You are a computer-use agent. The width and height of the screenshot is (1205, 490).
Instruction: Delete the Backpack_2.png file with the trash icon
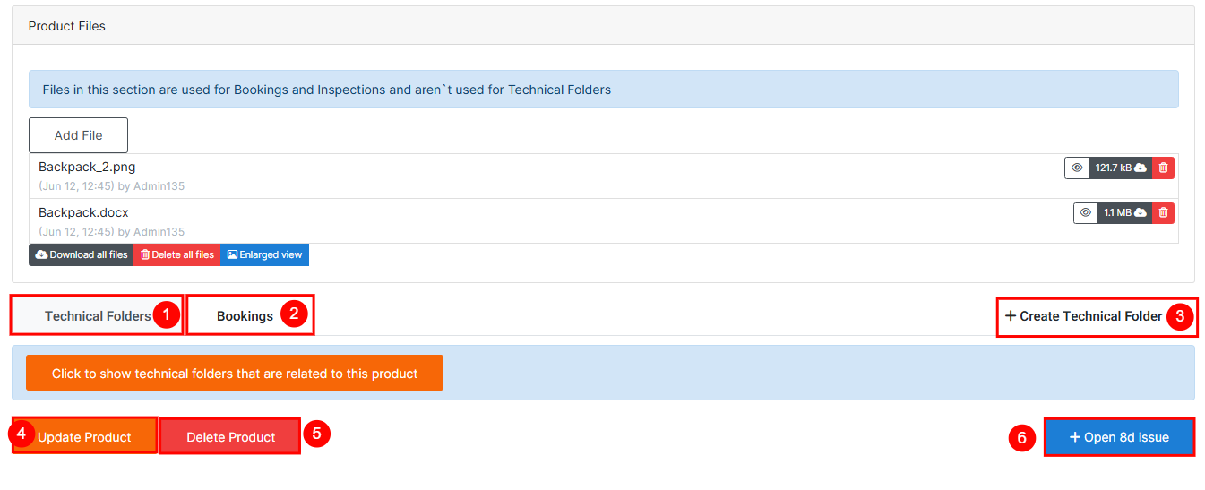pyautogui.click(x=1163, y=168)
